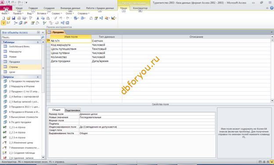Click the green checkmark validation icon
The height and width of the screenshot is (165, 274).
click(45, 23)
